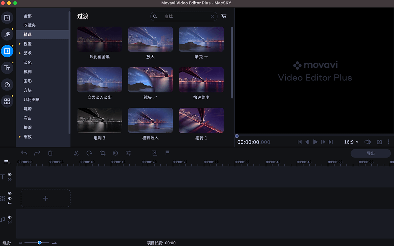Open the color adjustment icon
Screen dimensions: 394x246
[115, 153]
